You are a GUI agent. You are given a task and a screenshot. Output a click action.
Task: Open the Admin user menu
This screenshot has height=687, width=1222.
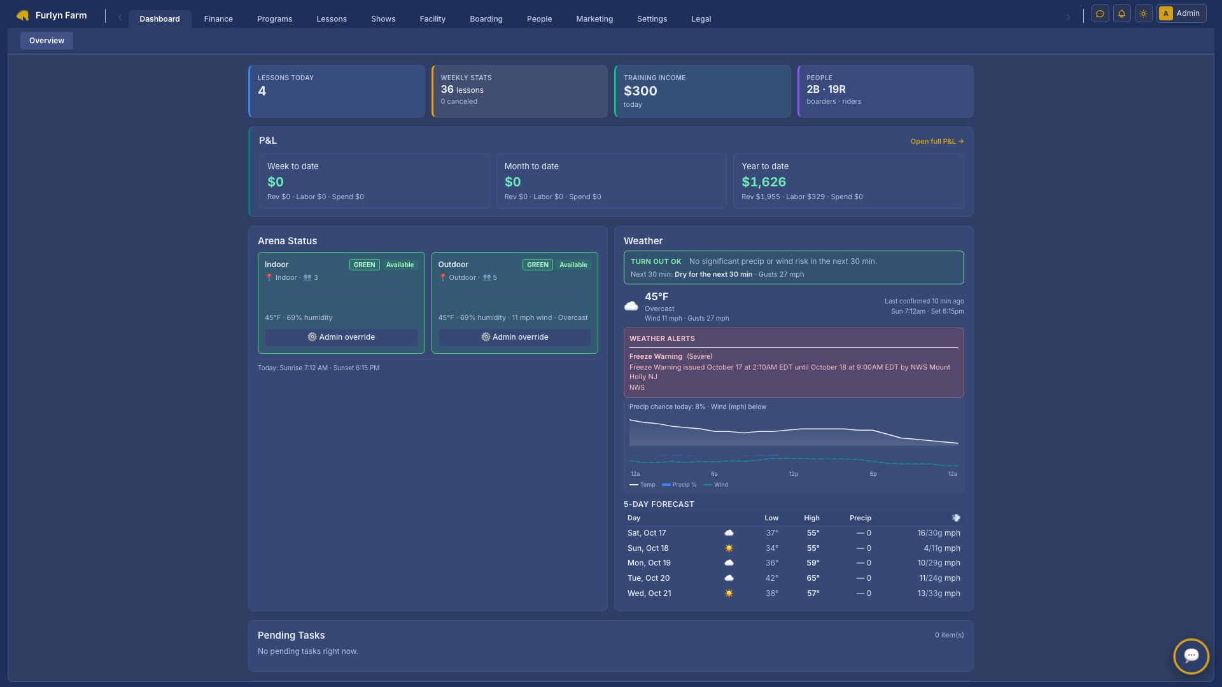pyautogui.click(x=1181, y=13)
